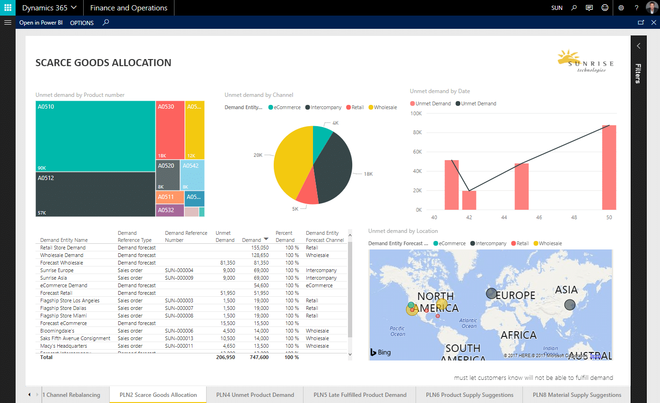
Task: Open the OPTIONS menu
Action: pyautogui.click(x=82, y=23)
